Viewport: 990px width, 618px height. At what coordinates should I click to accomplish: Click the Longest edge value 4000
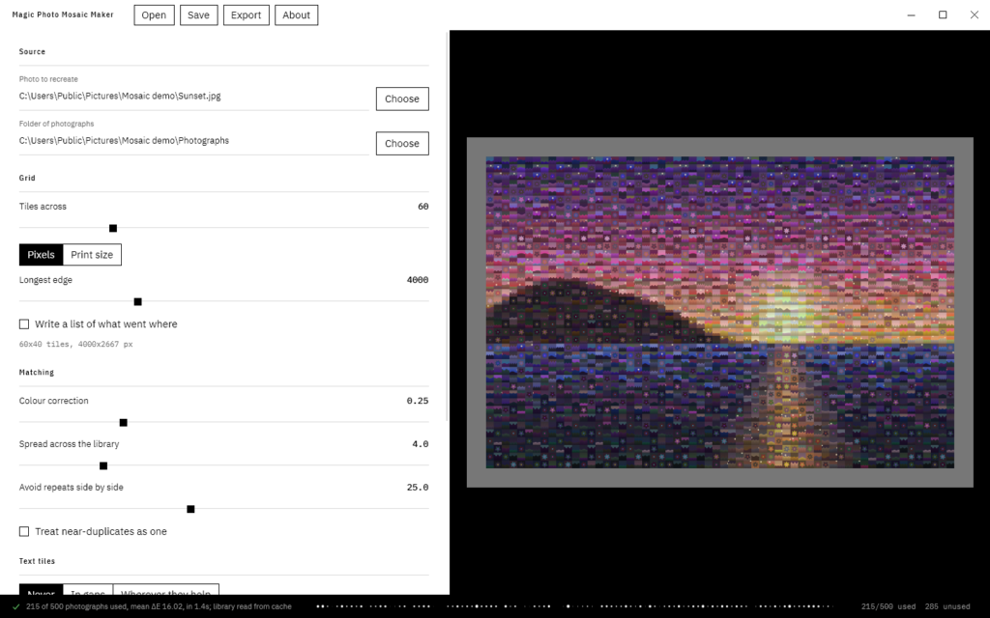[x=418, y=280]
